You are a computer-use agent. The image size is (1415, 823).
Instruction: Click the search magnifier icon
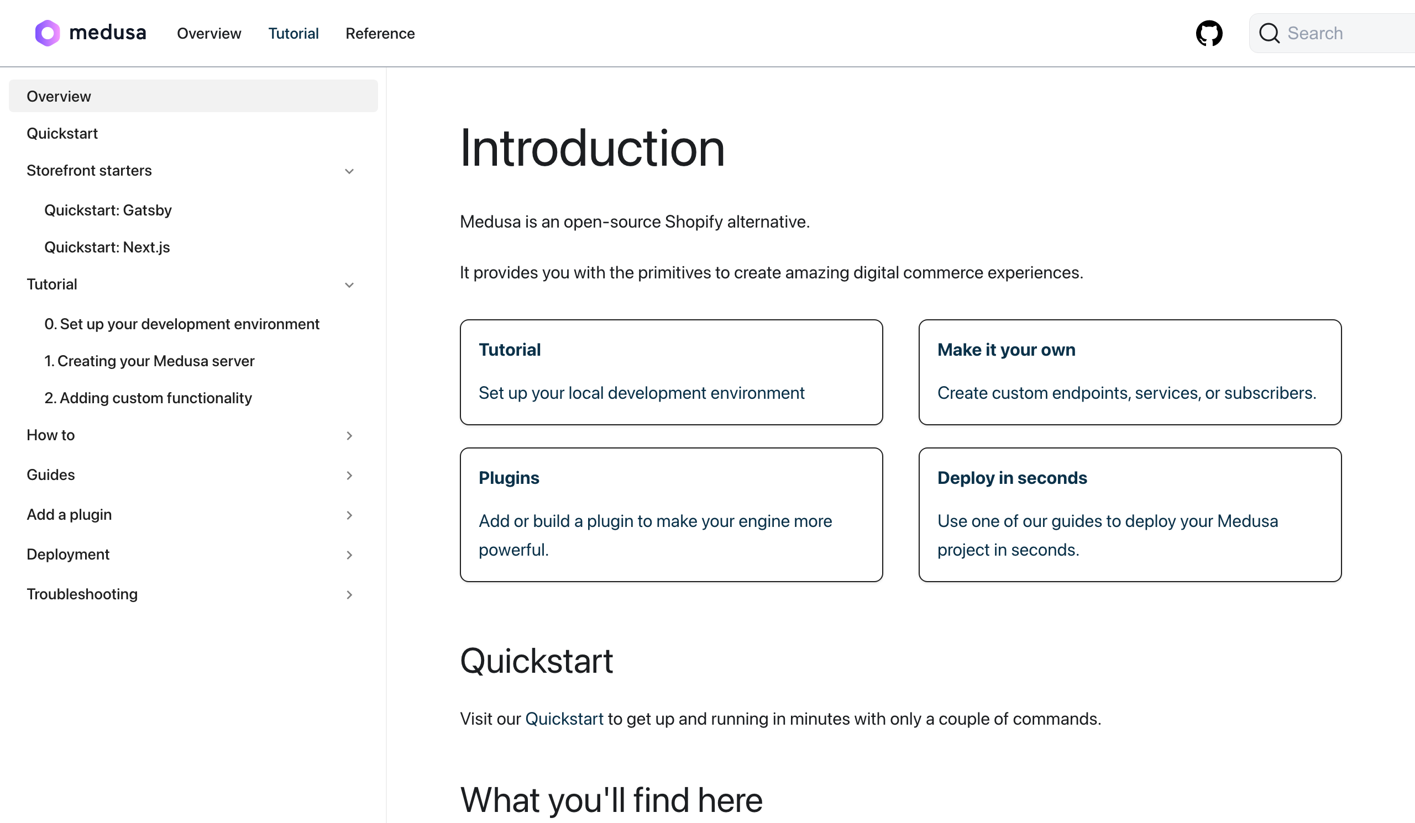click(1269, 33)
